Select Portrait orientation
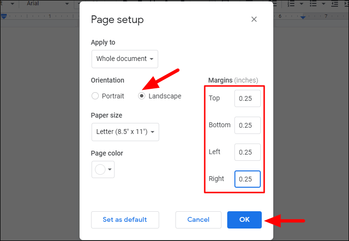Image resolution: width=349 pixels, height=241 pixels. pos(95,96)
